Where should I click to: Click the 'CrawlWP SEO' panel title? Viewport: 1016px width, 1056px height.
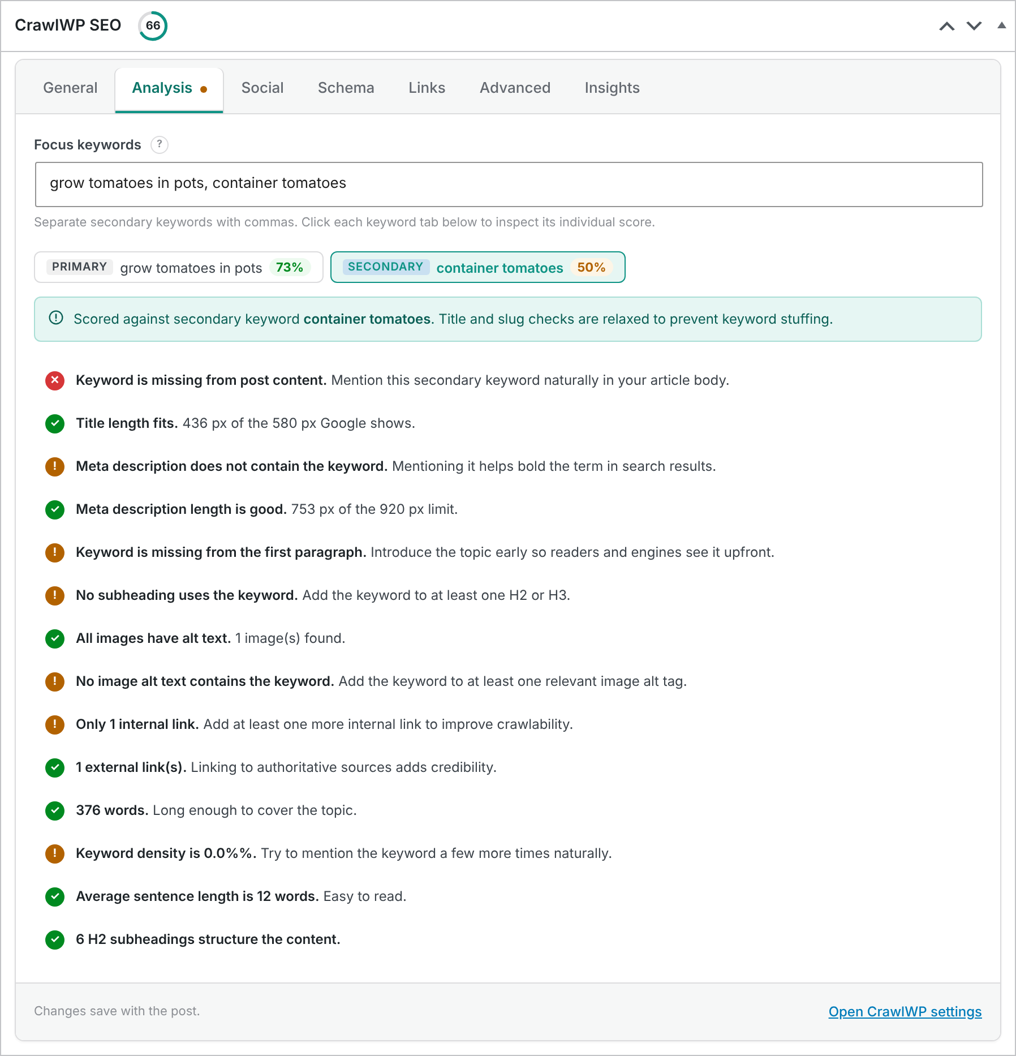68,25
